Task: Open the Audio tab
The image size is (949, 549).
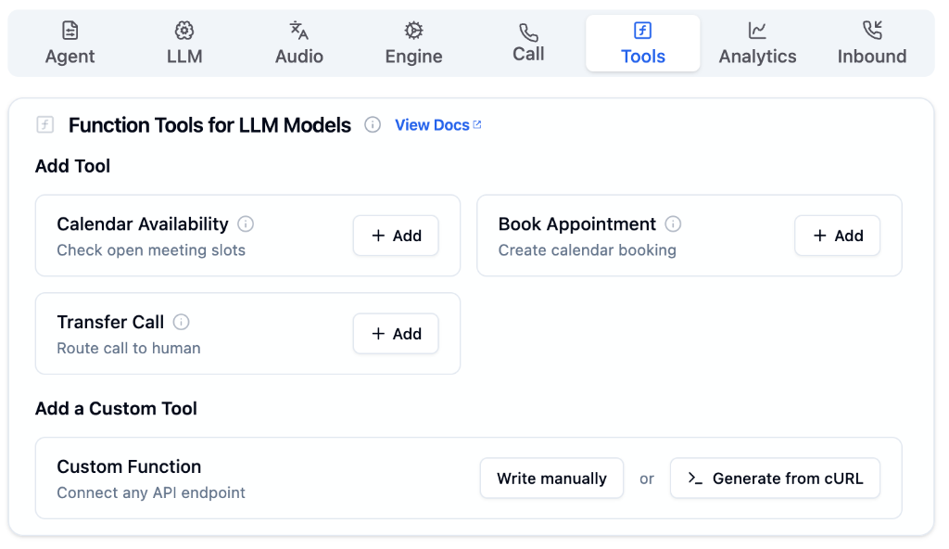Action: [x=299, y=43]
